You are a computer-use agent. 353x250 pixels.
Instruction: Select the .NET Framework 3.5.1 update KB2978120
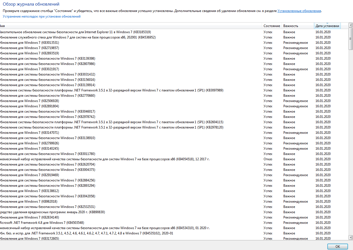point(174,127)
